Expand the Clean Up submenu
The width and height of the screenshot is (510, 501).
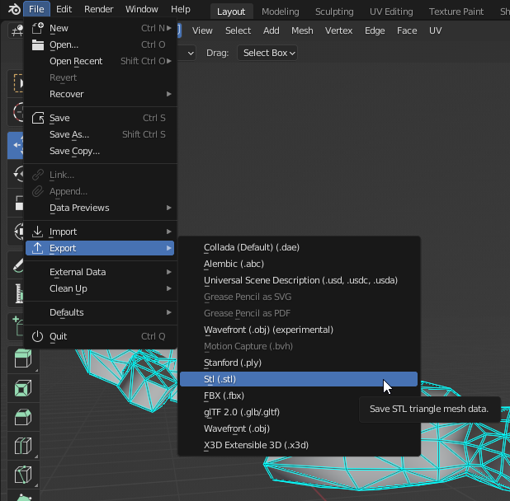(x=100, y=288)
